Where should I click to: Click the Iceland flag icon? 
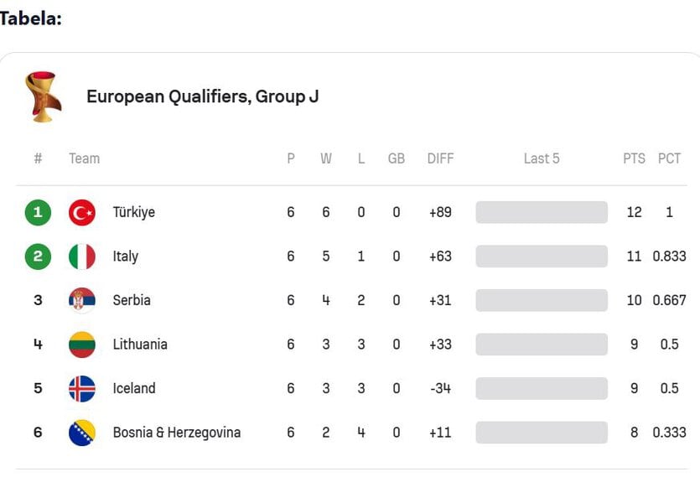(x=82, y=389)
